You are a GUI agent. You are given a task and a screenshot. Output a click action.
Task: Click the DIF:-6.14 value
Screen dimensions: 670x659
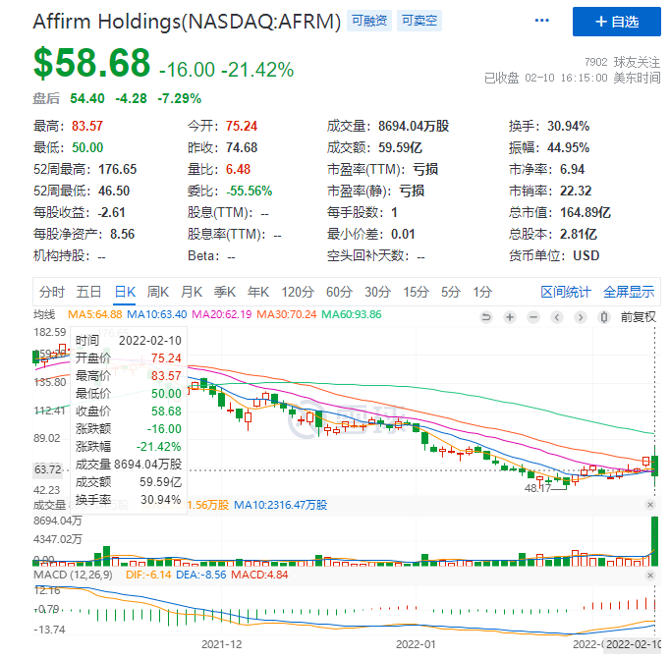[x=148, y=575]
